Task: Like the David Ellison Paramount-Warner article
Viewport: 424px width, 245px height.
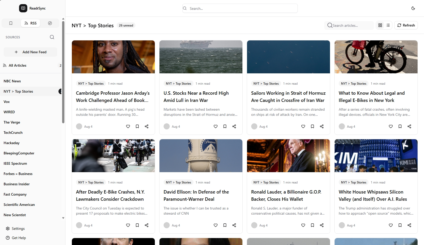Action: pos(216,225)
